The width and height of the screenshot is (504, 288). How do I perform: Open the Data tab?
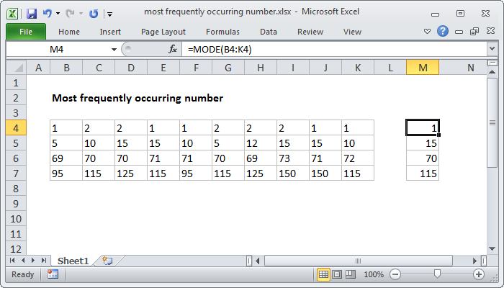(269, 32)
